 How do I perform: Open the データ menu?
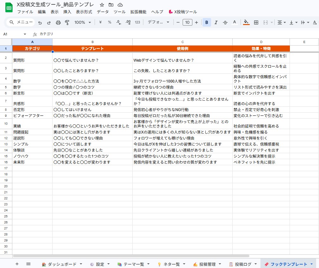point(103,12)
